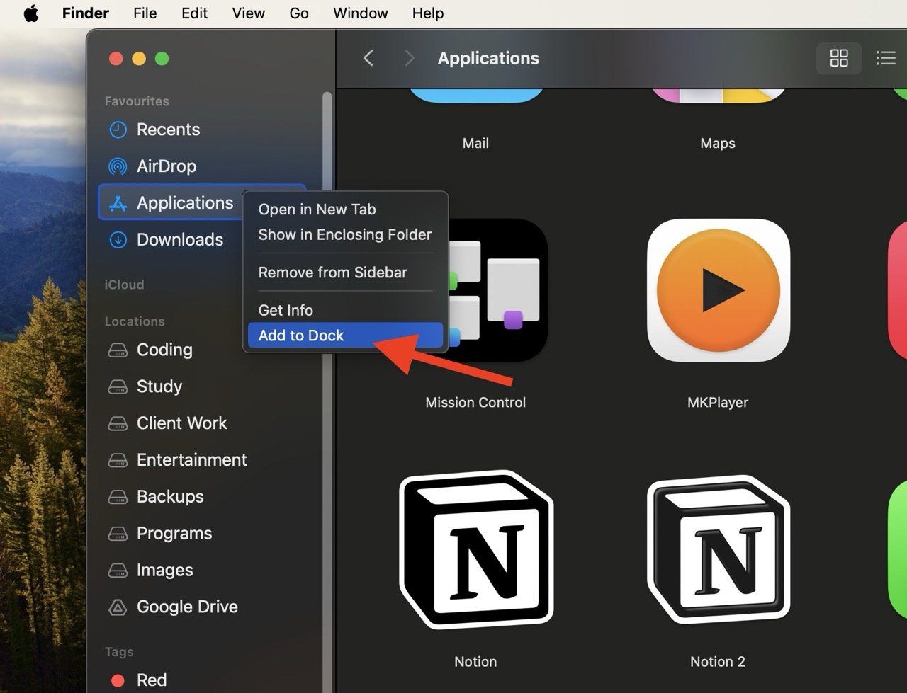Click the Coding drive icon
Screen dimensions: 907x693
click(118, 350)
